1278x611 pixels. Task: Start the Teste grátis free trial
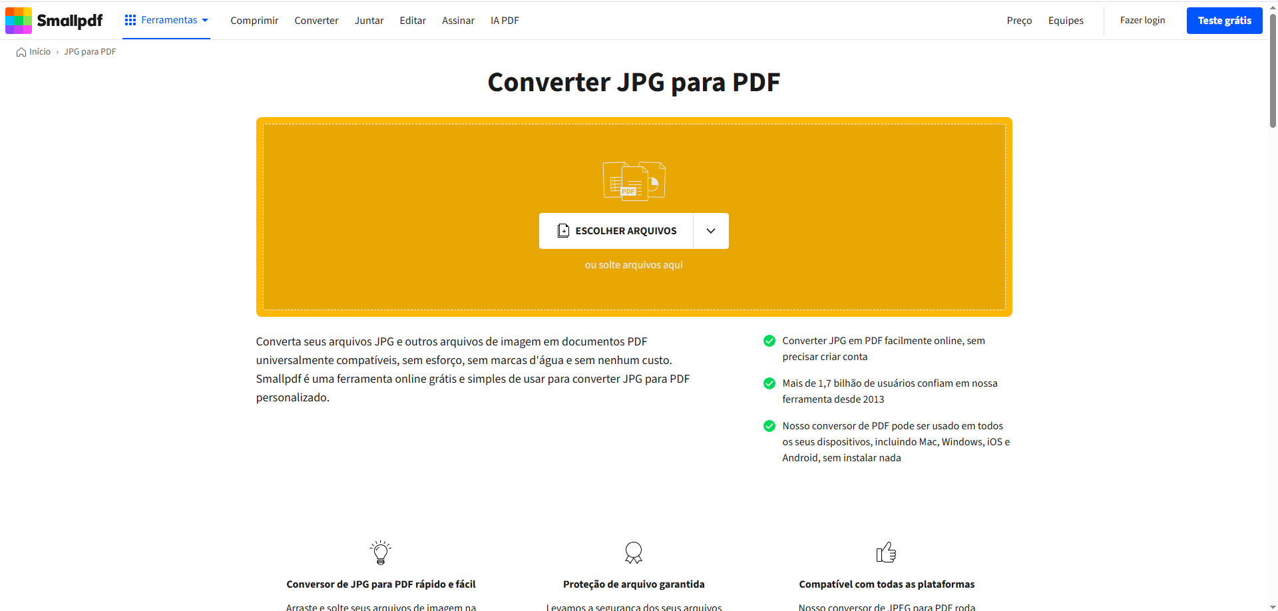point(1224,21)
